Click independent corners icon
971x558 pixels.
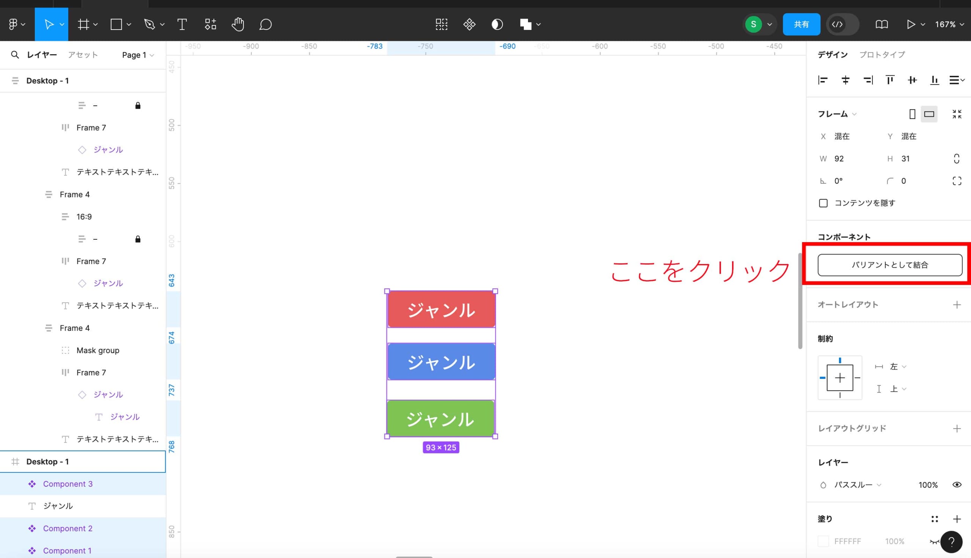[957, 181]
